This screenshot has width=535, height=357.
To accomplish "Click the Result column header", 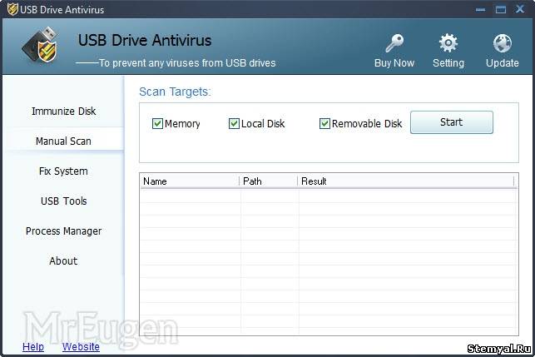I will [x=406, y=181].
